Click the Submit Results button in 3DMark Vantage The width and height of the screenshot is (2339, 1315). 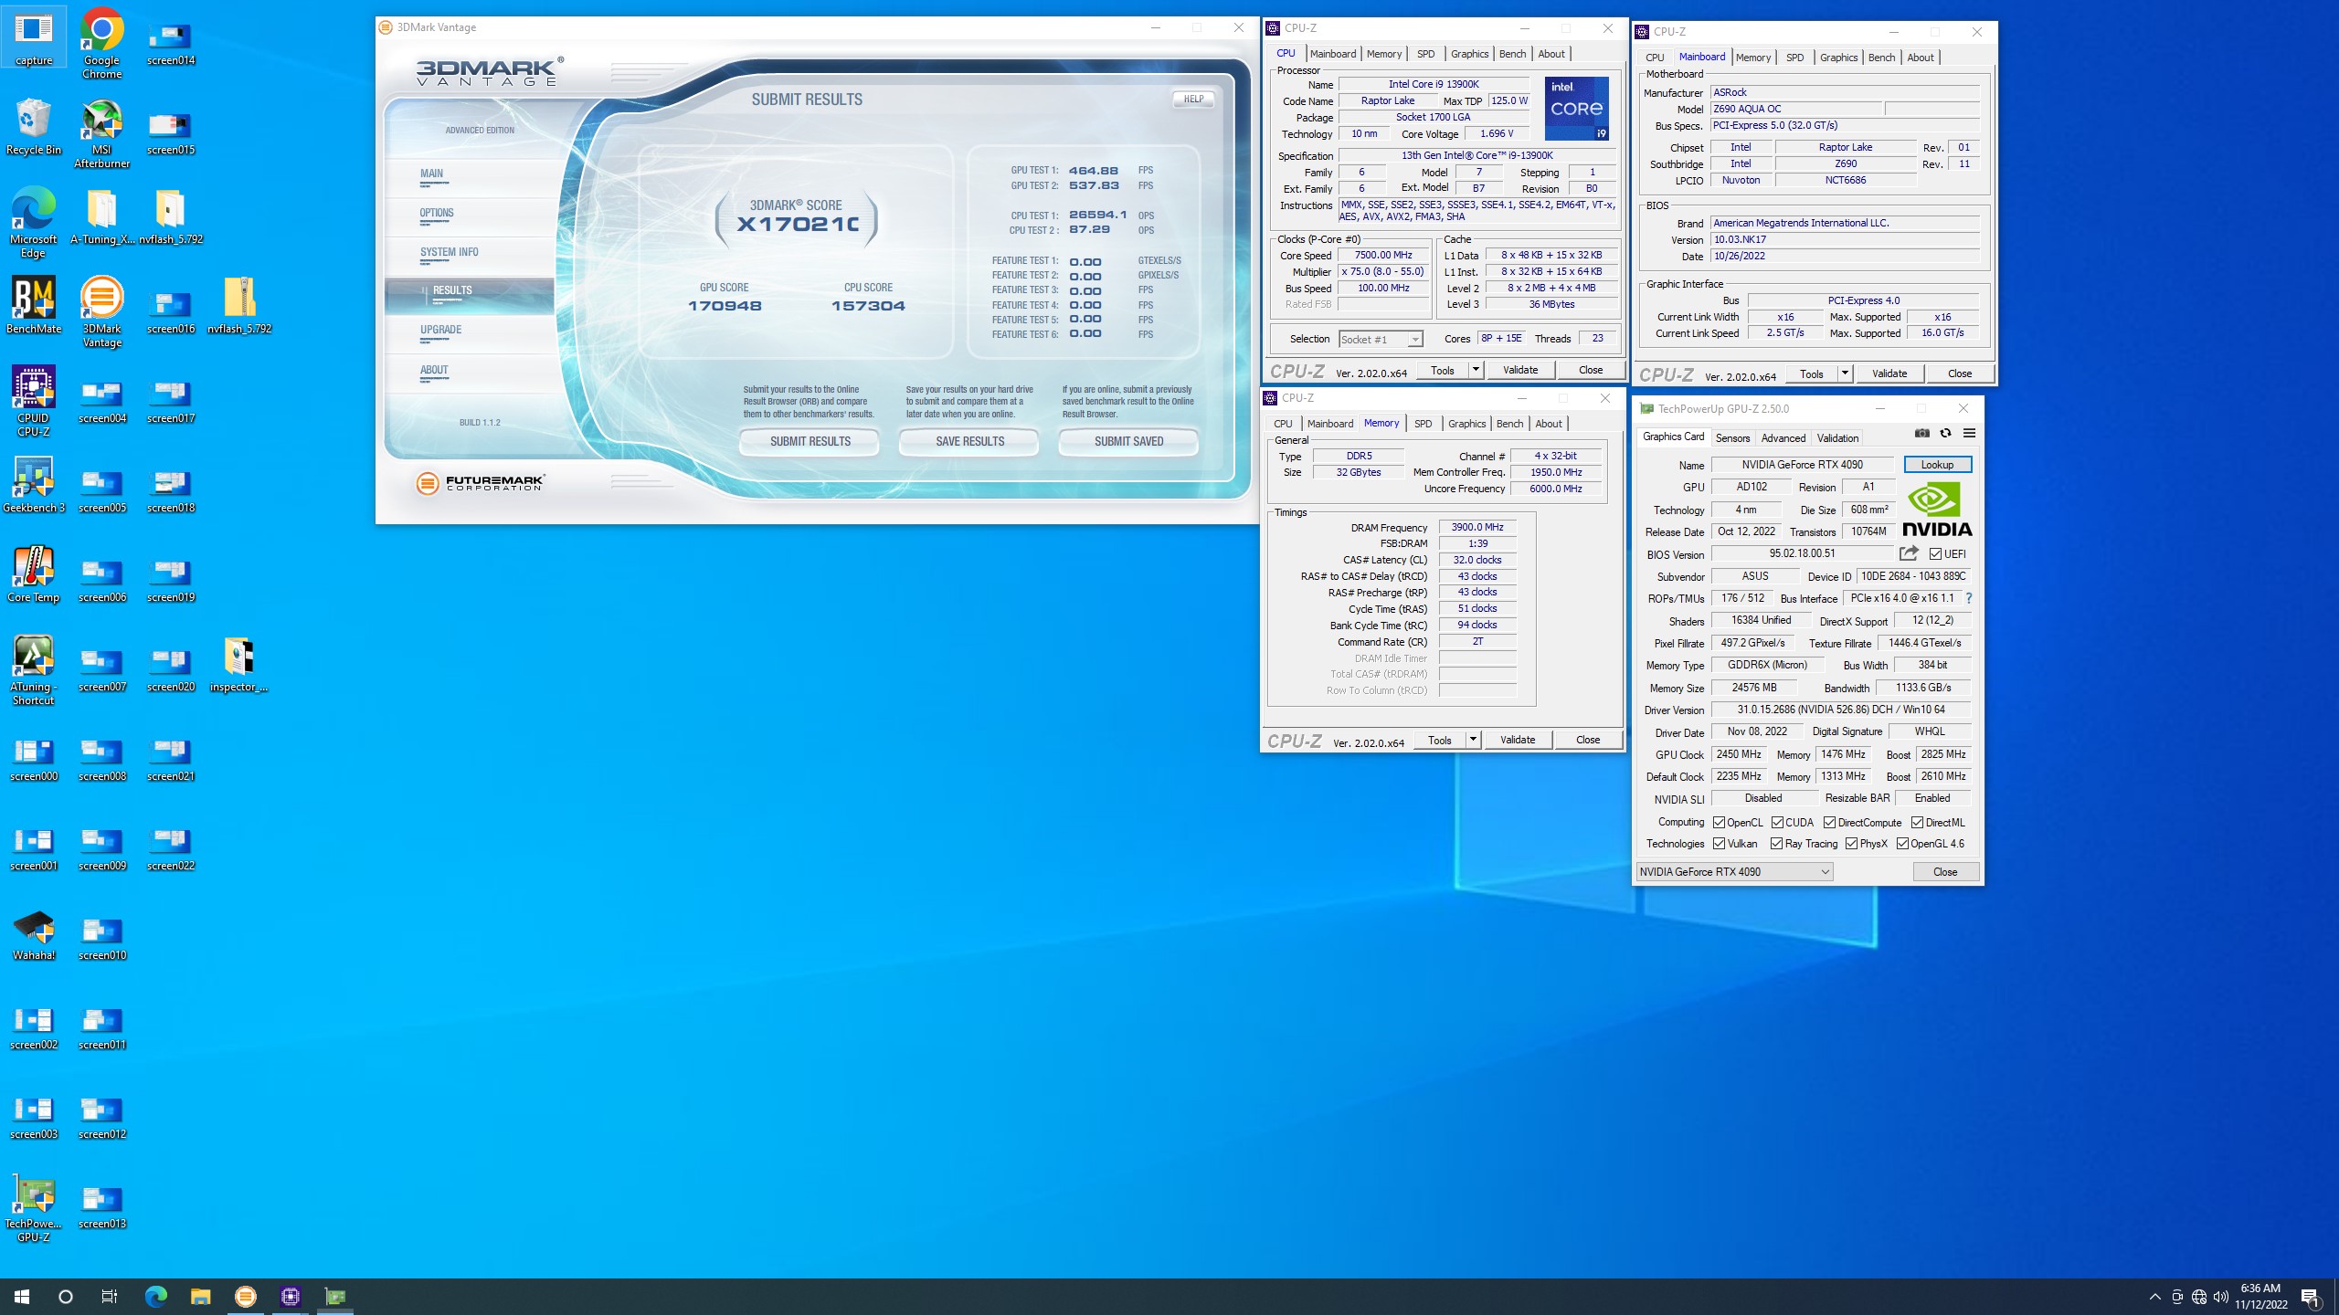tap(810, 441)
